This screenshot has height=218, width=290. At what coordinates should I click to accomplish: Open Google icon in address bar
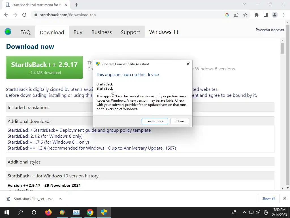(x=227, y=15)
